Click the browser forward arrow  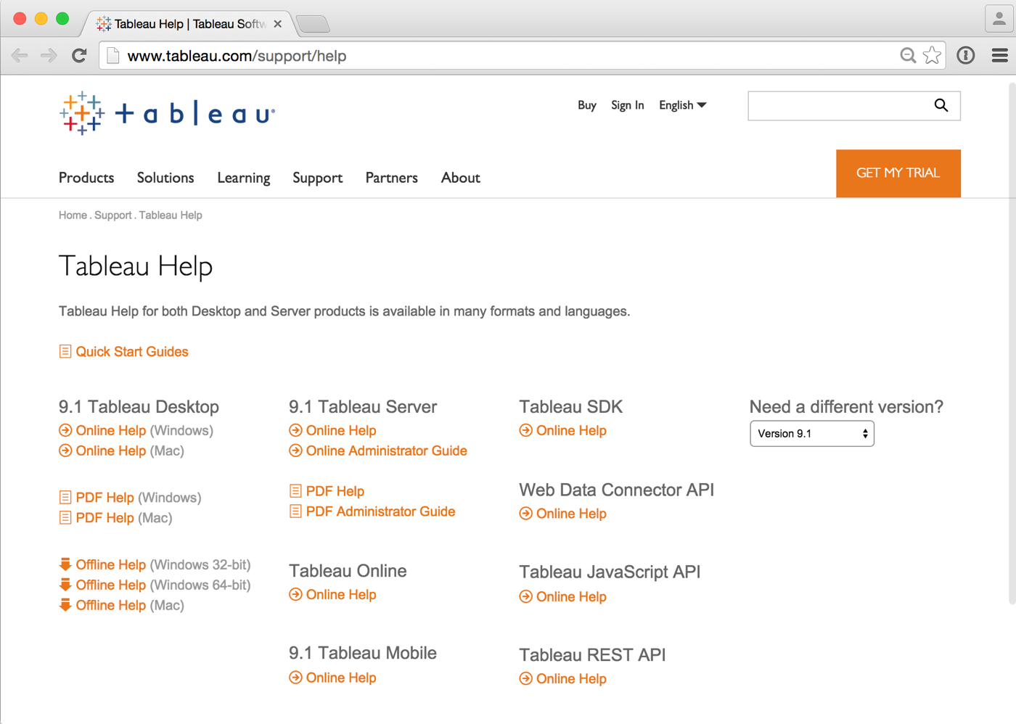coord(49,56)
